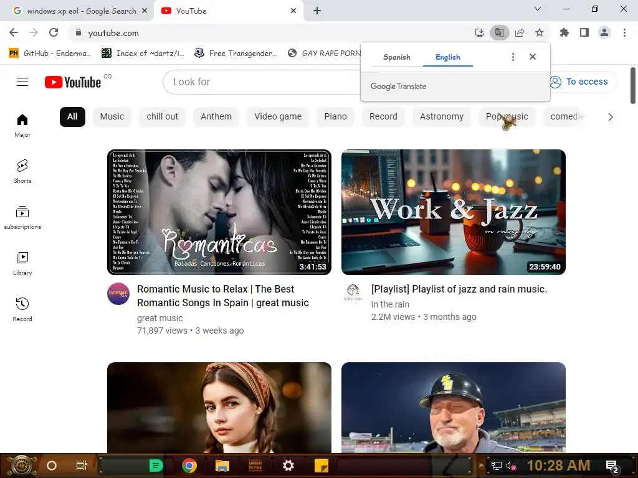
Task: Go forward with the browser arrow
Action: coord(34,32)
